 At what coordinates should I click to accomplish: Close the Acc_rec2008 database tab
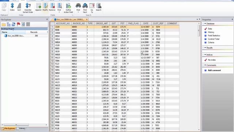[87, 19]
